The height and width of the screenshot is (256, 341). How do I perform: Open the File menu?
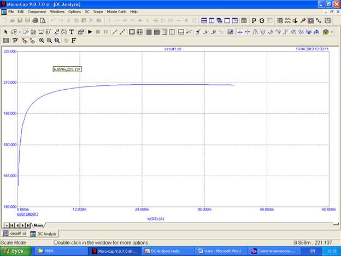(11, 11)
